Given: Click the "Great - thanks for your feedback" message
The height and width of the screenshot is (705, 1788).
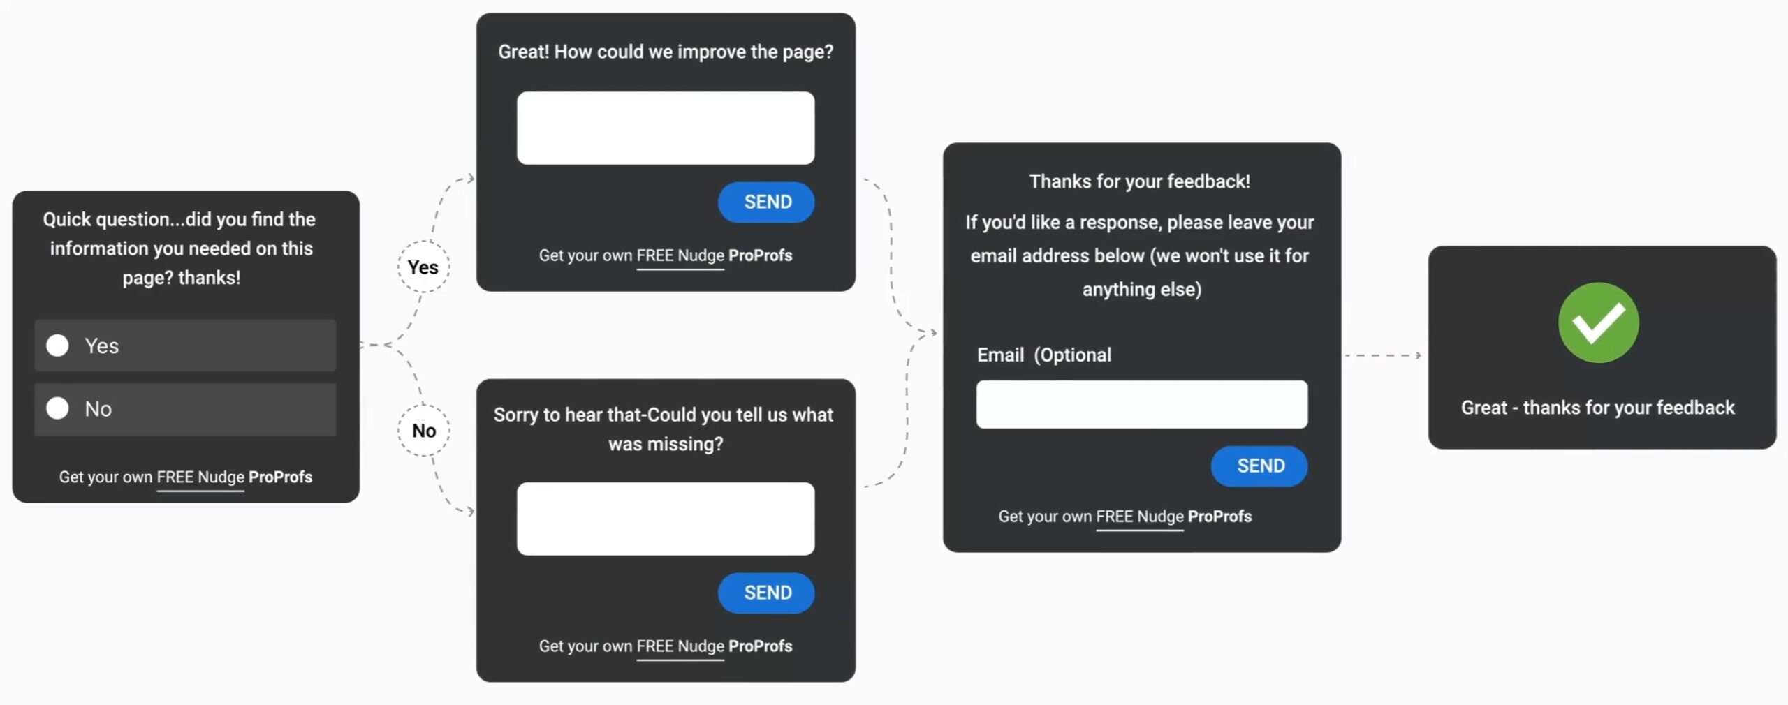Looking at the screenshot, I should coord(1597,408).
